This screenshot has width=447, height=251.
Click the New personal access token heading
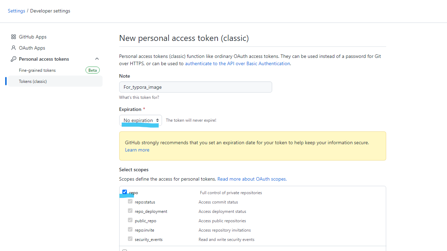tap(184, 38)
